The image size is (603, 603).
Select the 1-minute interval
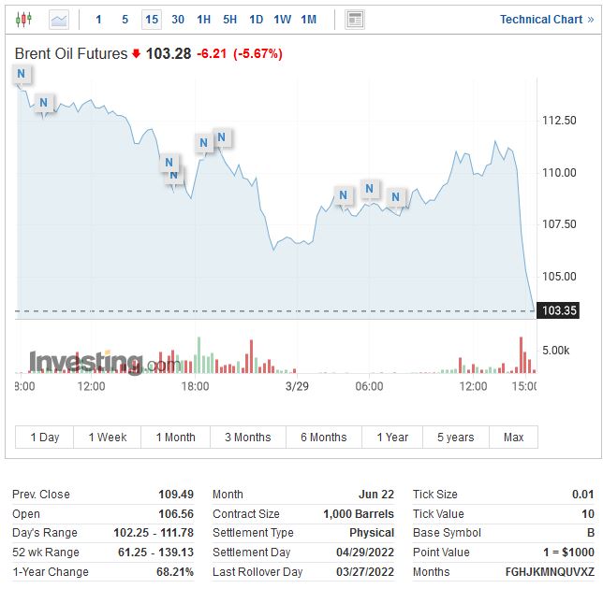pos(98,19)
